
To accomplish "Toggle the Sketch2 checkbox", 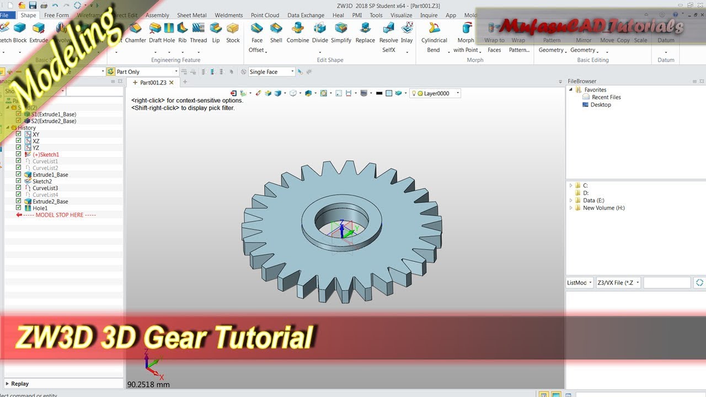I will tap(19, 181).
